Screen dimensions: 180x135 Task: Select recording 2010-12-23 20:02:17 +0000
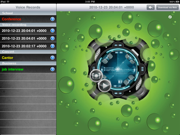coord(28,46)
